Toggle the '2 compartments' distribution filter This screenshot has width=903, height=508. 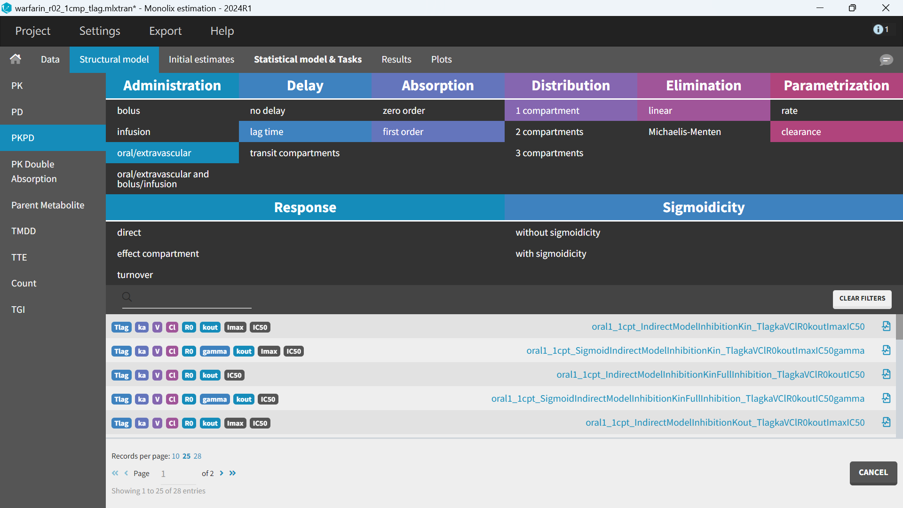pyautogui.click(x=549, y=132)
